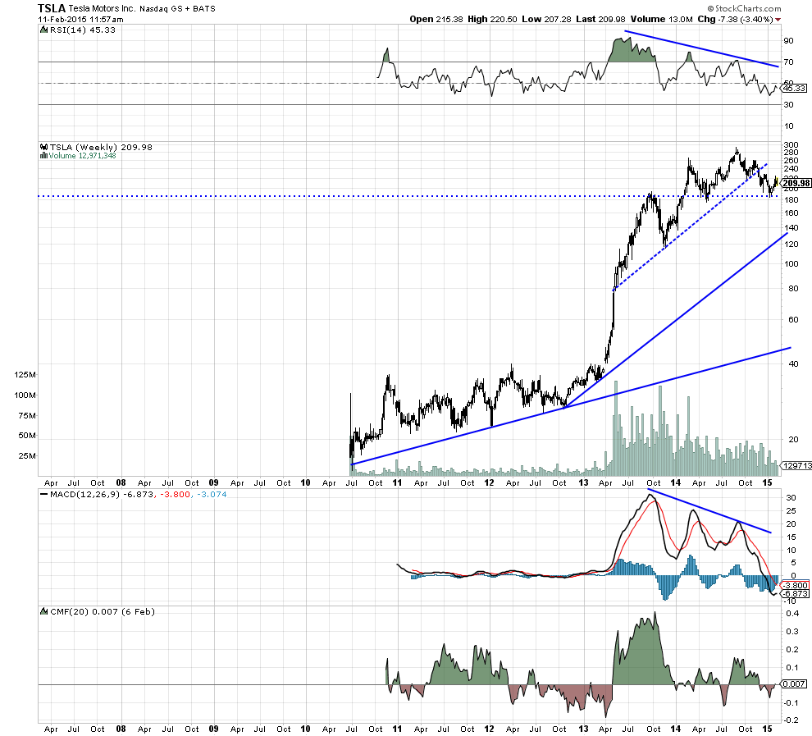Click year 14 on the bottom CMF time axis
The width and height of the screenshot is (812, 736).
click(675, 729)
